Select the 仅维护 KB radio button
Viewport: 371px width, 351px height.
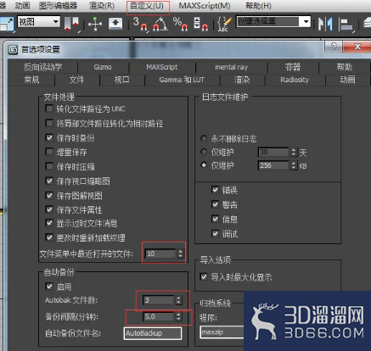(x=204, y=165)
